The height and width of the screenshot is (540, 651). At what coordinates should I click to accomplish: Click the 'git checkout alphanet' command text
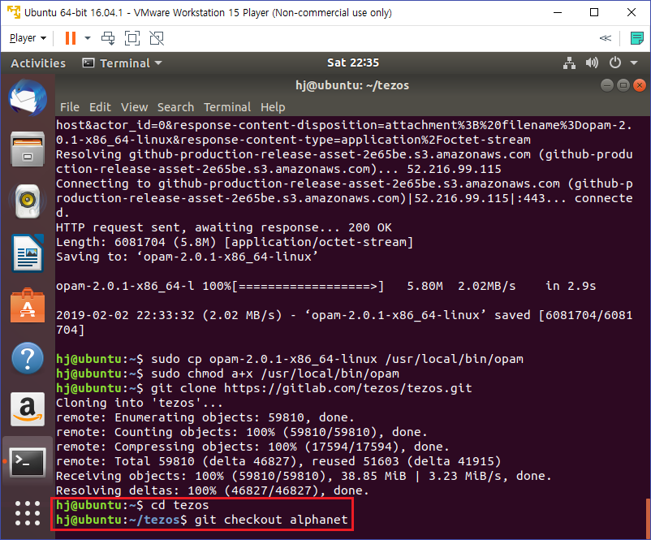[x=271, y=520]
